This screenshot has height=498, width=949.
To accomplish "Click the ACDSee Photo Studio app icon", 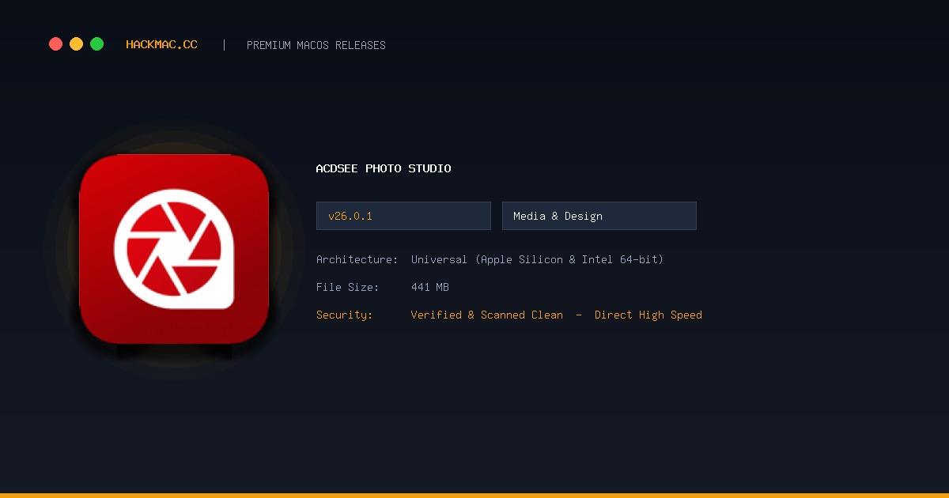I will [174, 249].
